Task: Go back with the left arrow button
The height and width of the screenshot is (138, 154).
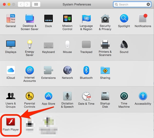Action: click(x=21, y=4)
